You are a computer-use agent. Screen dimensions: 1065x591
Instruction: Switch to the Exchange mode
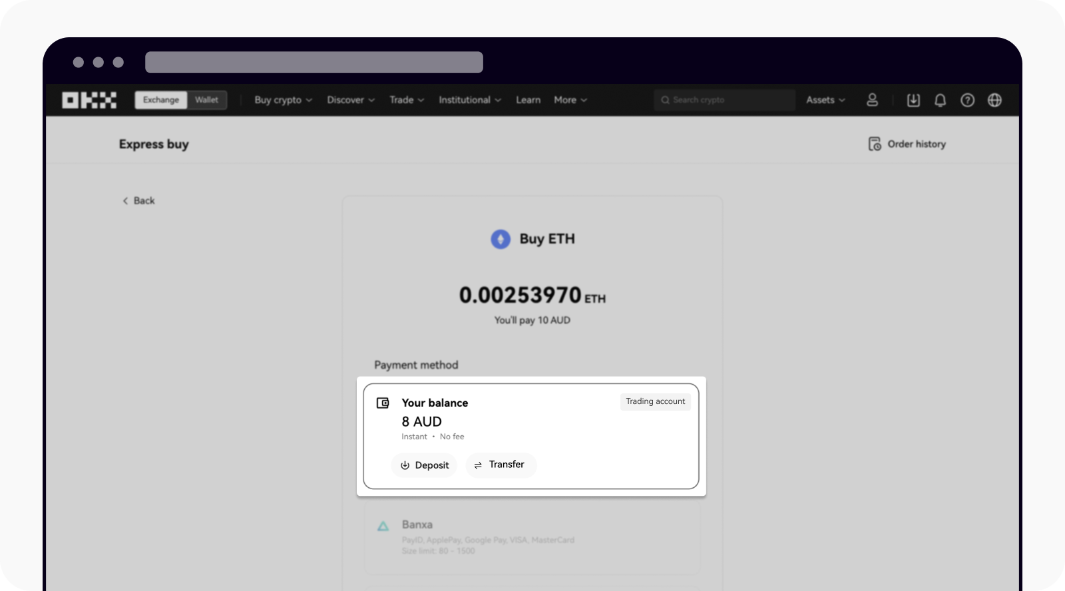click(161, 100)
